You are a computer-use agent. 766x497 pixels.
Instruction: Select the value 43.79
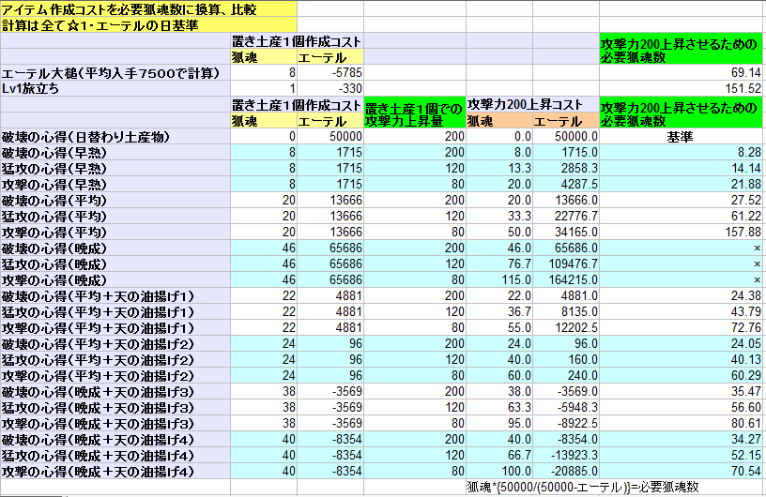click(x=682, y=312)
